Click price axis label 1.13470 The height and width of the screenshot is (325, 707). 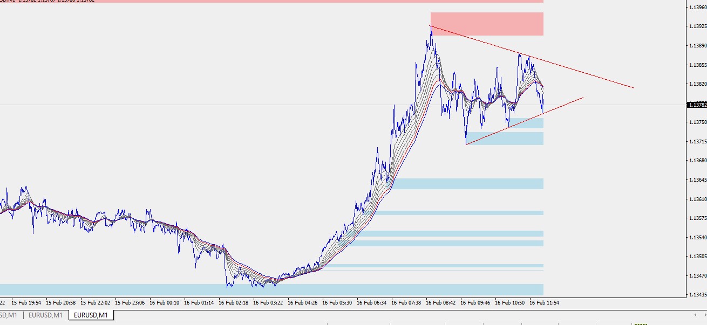coord(697,276)
